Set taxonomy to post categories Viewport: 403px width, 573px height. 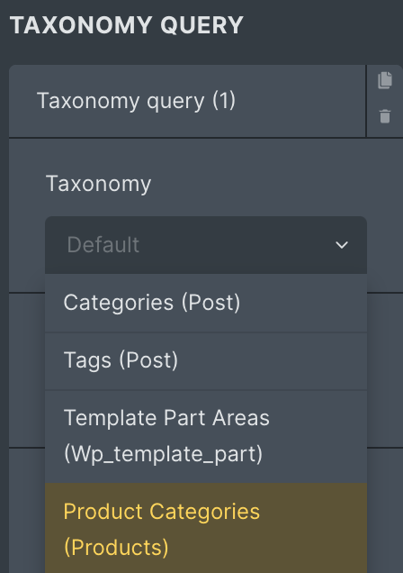coord(206,303)
